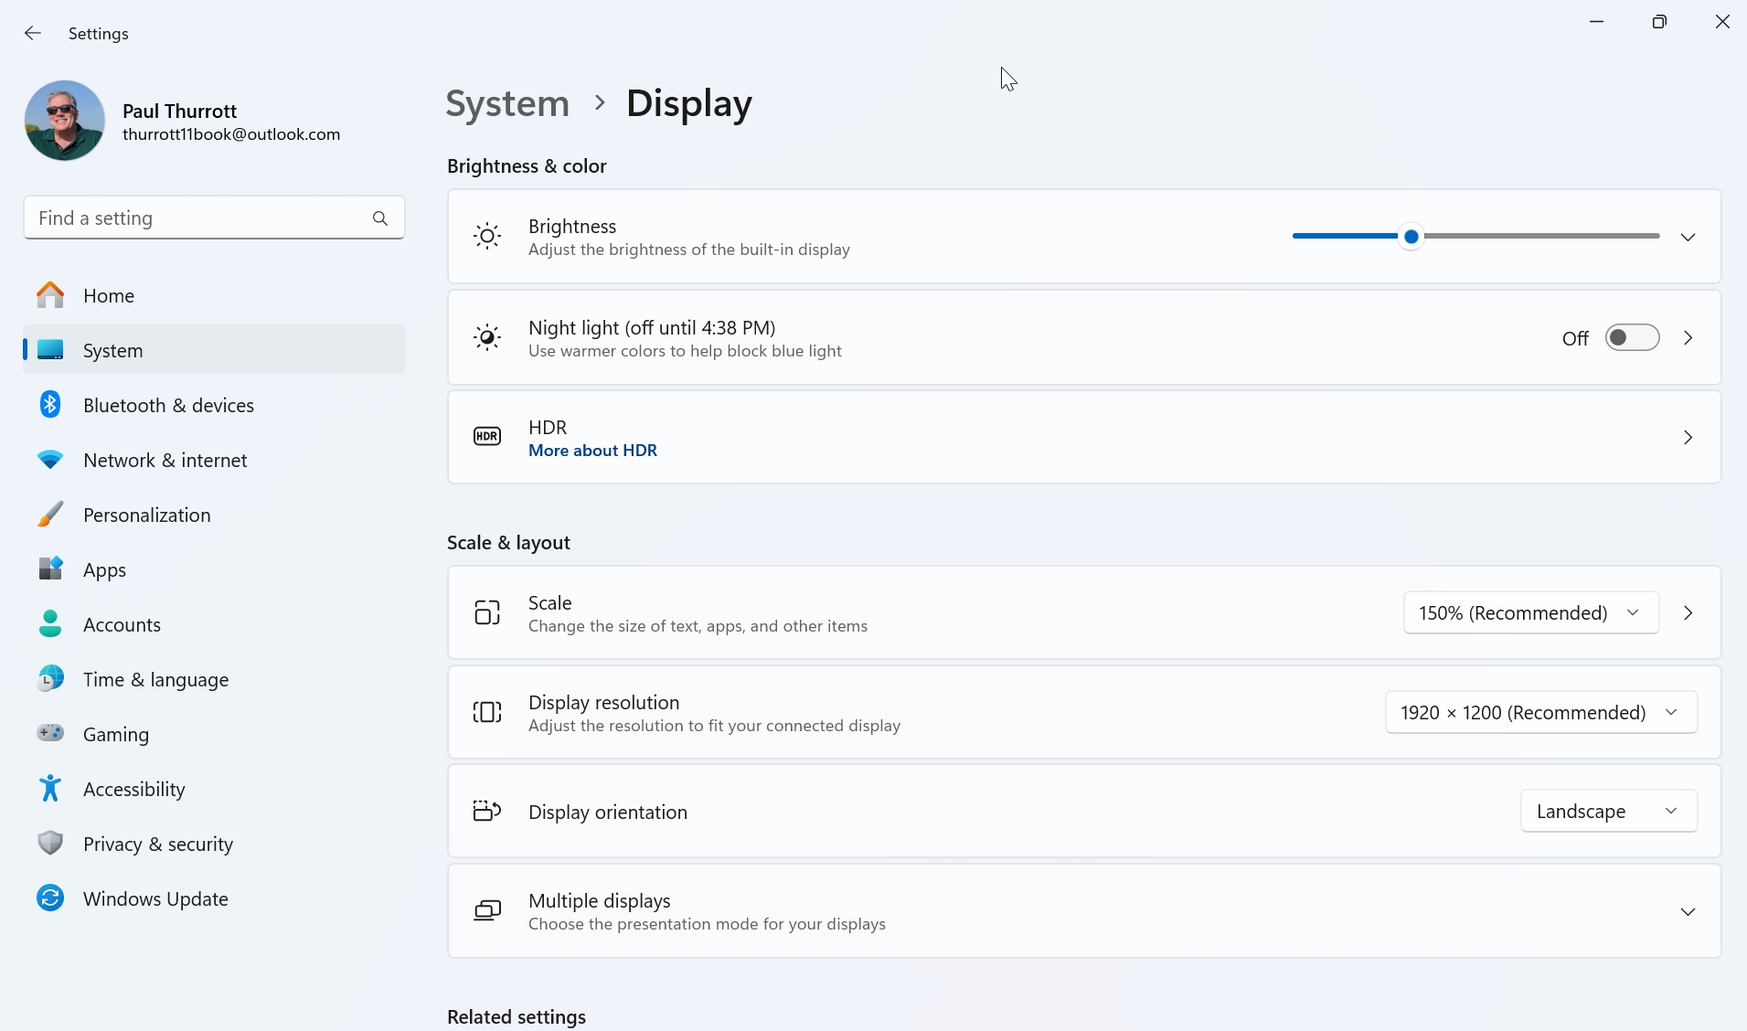Click the Personalization paintbrush icon

[50, 515]
